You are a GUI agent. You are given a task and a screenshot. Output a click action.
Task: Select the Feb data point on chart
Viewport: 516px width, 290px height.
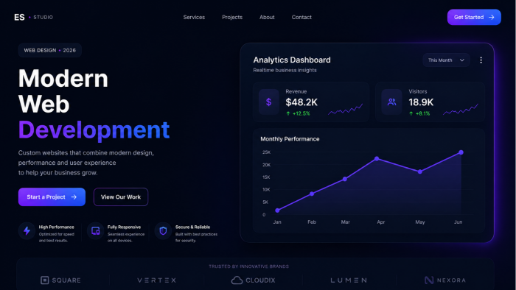(312, 194)
